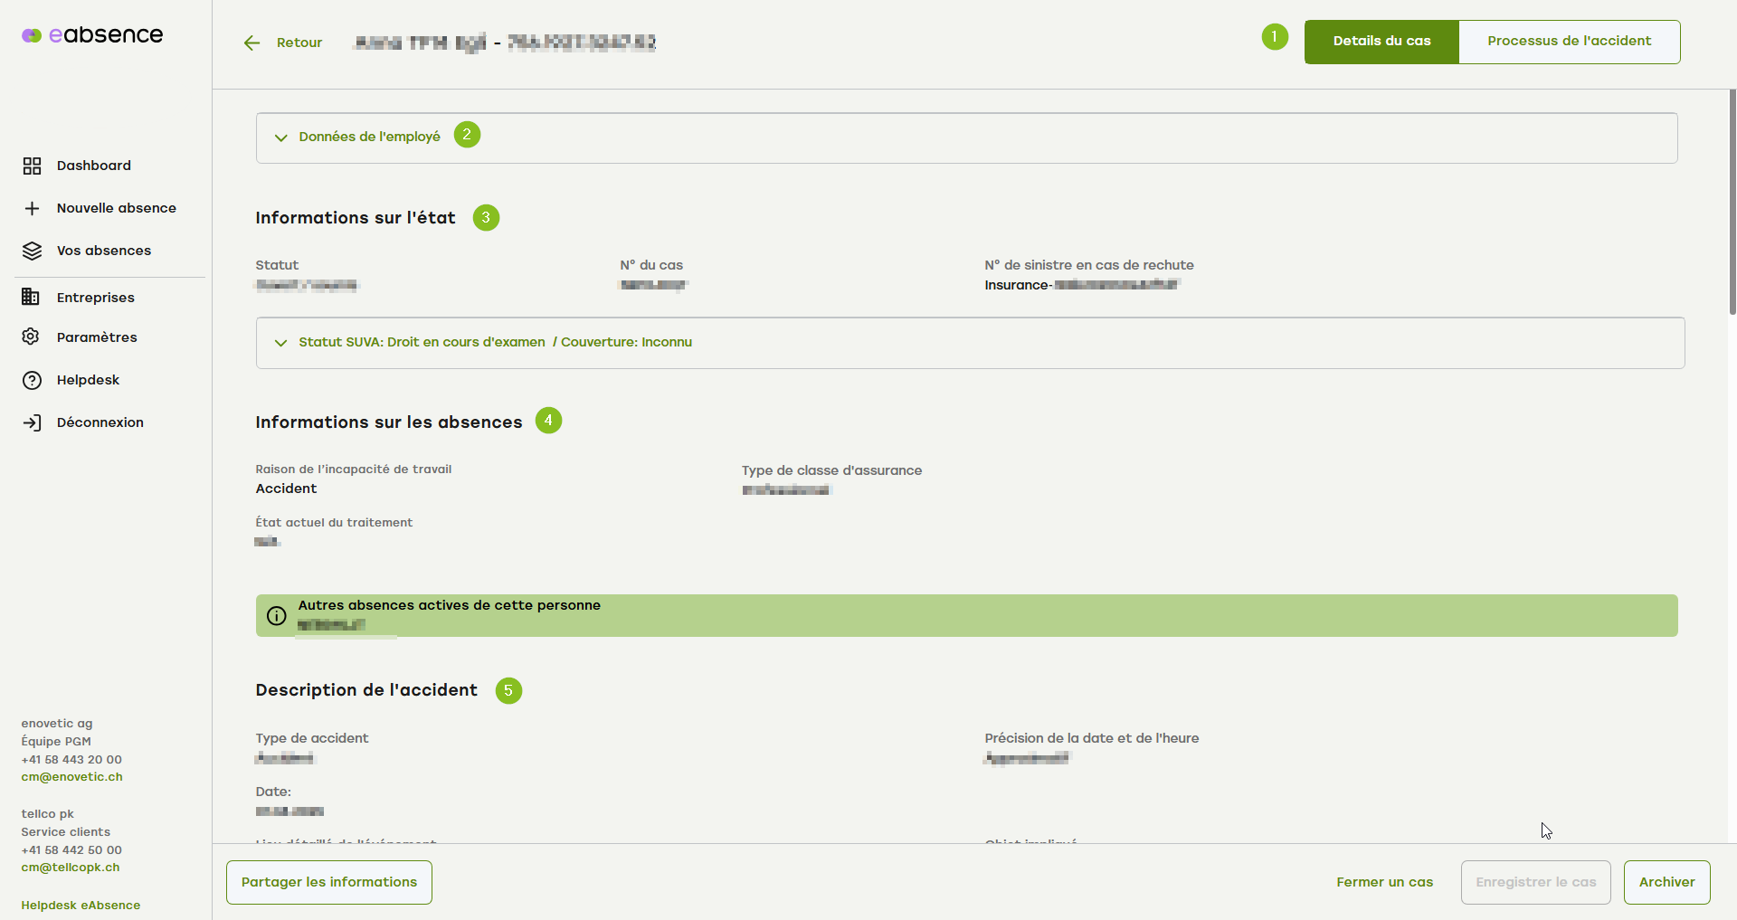Click Fermer un cas
Image resolution: width=1737 pixels, height=920 pixels.
(1384, 882)
